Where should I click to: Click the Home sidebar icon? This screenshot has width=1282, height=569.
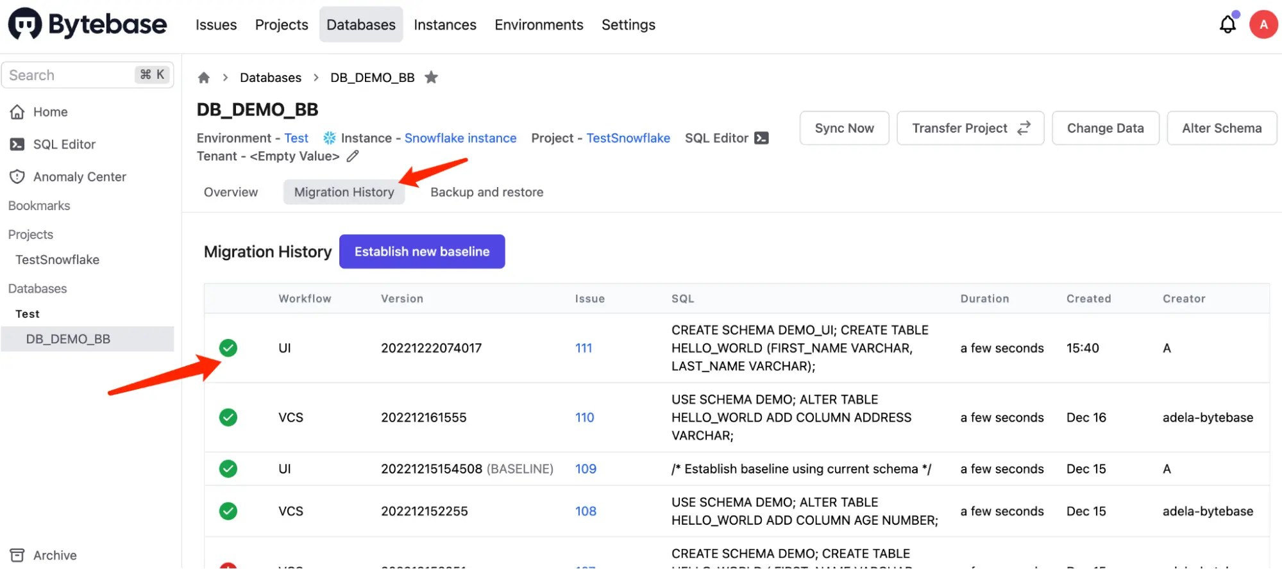pyautogui.click(x=17, y=111)
